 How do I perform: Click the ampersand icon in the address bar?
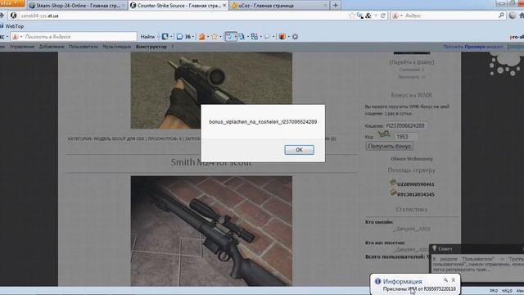click(x=368, y=16)
